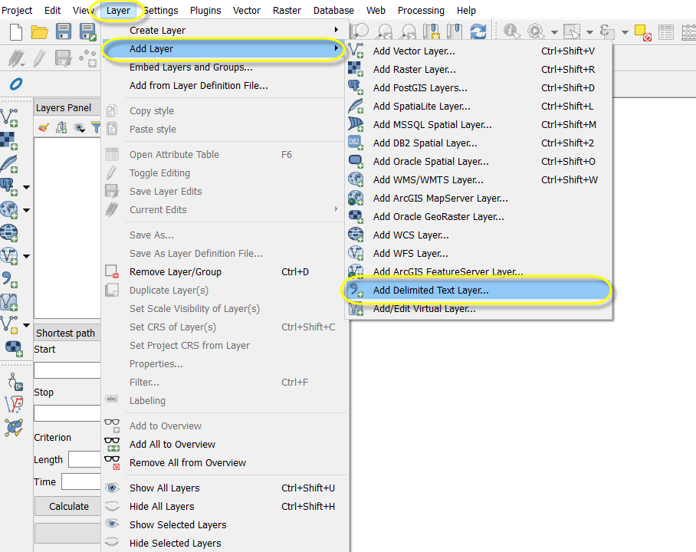Select Add Raster Layer from submenu
This screenshot has height=552, width=696.
[414, 70]
